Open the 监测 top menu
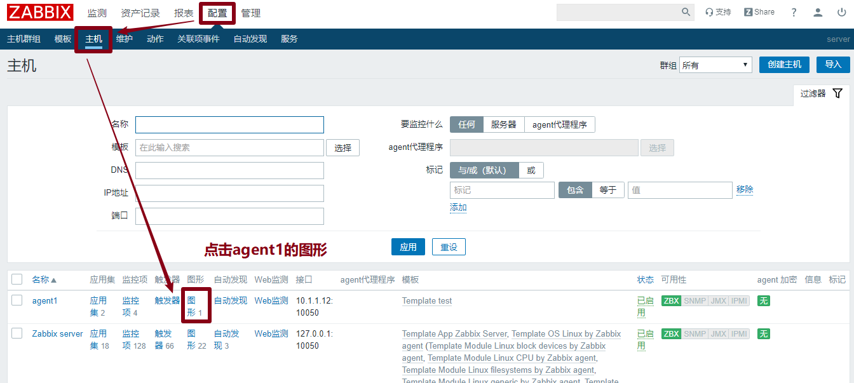The width and height of the screenshot is (854, 383). (x=97, y=13)
